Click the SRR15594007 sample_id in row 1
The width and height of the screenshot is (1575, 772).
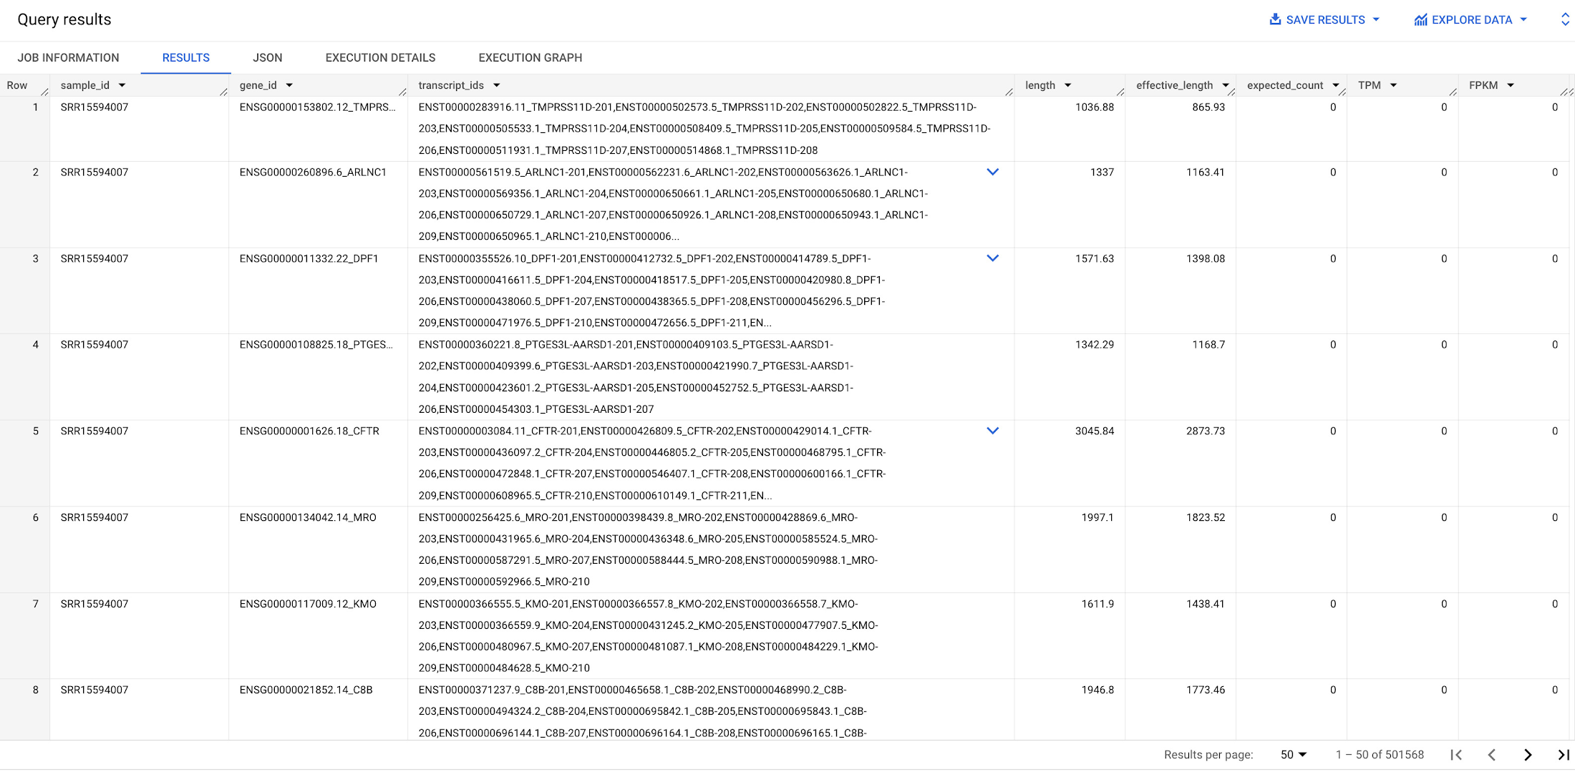click(94, 107)
